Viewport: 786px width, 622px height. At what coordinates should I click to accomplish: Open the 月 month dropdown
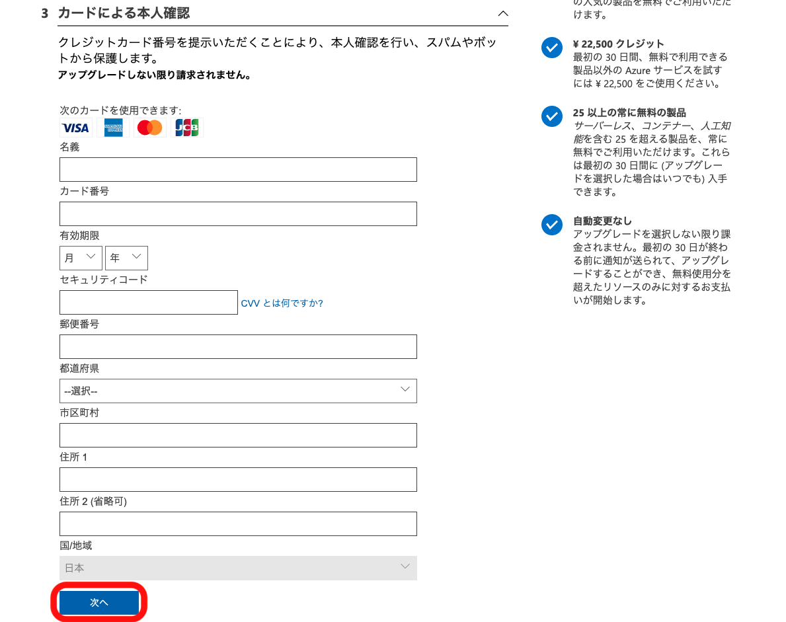pyautogui.click(x=81, y=258)
